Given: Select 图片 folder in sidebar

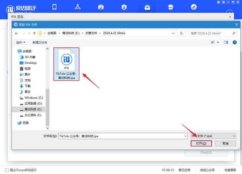Looking at the screenshot, I should (25, 74).
